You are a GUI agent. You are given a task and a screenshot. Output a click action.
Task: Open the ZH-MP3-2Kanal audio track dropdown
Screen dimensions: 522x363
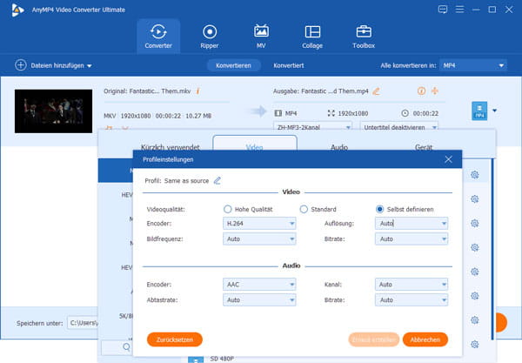point(312,126)
